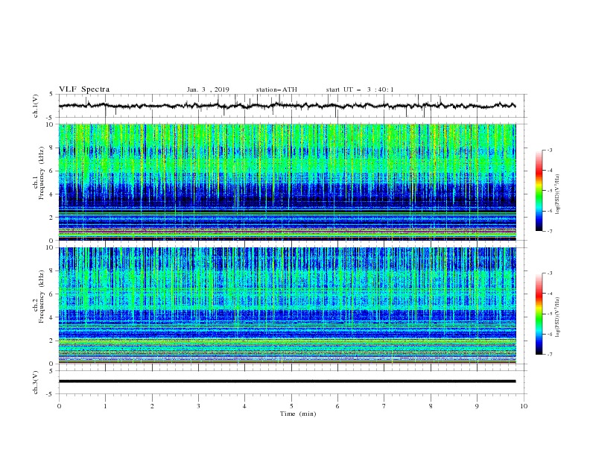Click the "8" kHz tick on ch.2 frequency axis
The width and height of the screenshot is (590, 456).
[53, 271]
